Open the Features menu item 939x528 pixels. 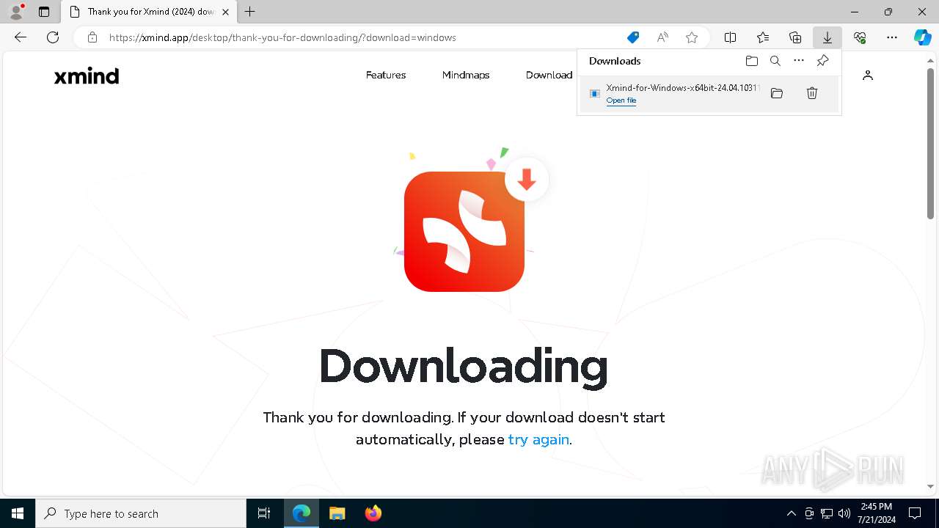click(x=386, y=75)
